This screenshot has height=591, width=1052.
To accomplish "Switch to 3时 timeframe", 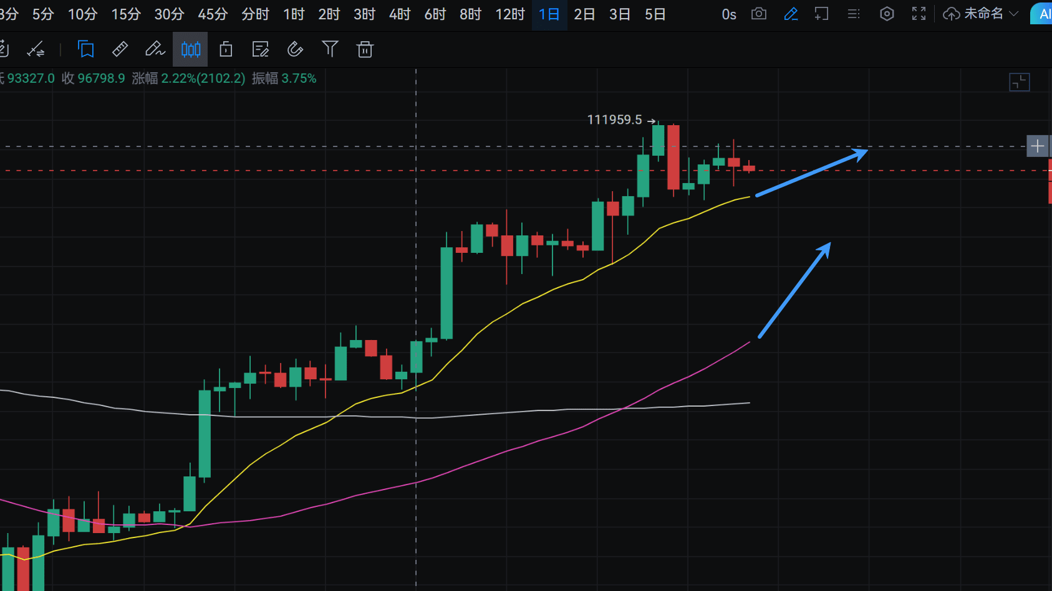I will click(x=364, y=14).
